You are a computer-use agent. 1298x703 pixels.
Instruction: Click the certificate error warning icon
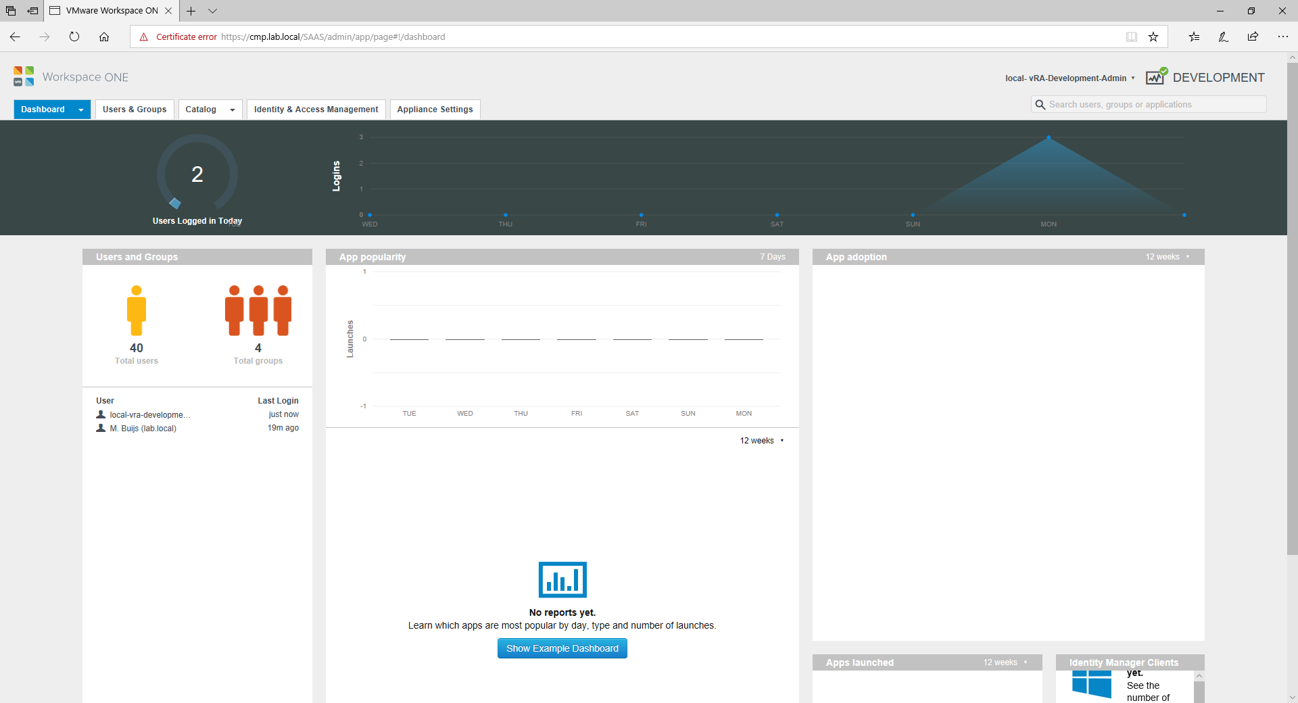(x=144, y=37)
